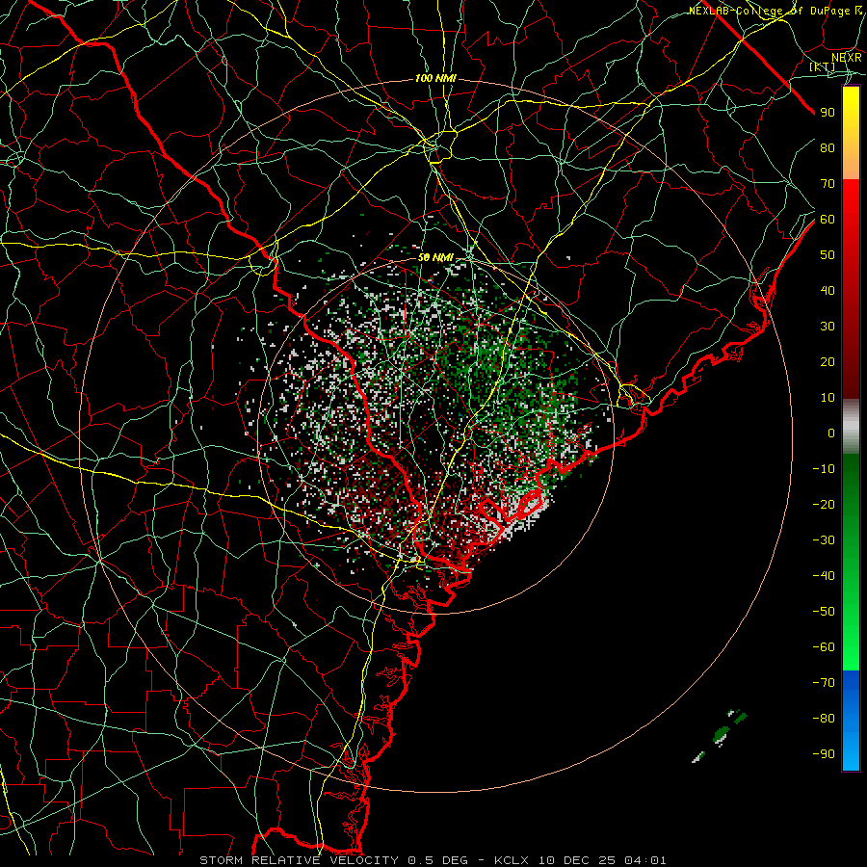Click the 50 NMI range ring label
The width and height of the screenshot is (867, 867).
coord(435,257)
